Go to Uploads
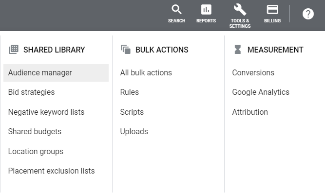 coord(134,132)
